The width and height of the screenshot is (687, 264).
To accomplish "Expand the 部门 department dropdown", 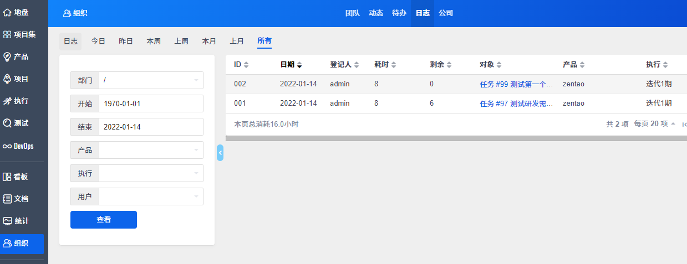I will point(151,80).
